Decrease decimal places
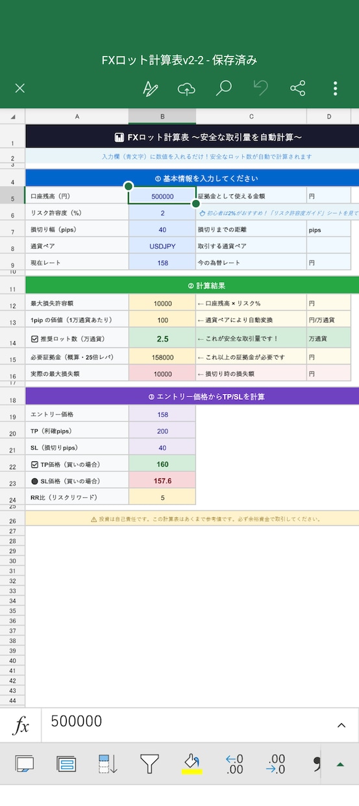The width and height of the screenshot is (359, 806). pos(234,764)
